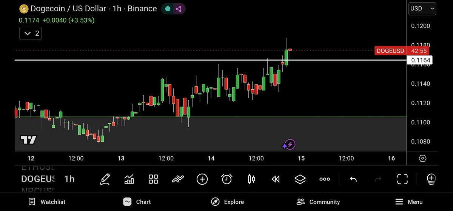The width and height of the screenshot is (453, 211).
Task: Open the USD currency dropdown
Action: (422, 9)
